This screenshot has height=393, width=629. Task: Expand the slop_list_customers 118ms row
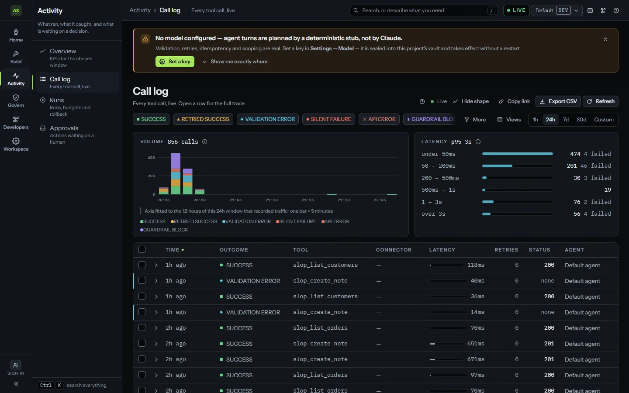click(x=156, y=265)
